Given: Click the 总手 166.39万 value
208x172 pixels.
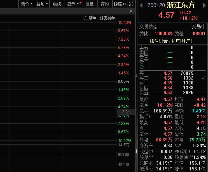Looking at the screenshot, I should click(163, 111).
